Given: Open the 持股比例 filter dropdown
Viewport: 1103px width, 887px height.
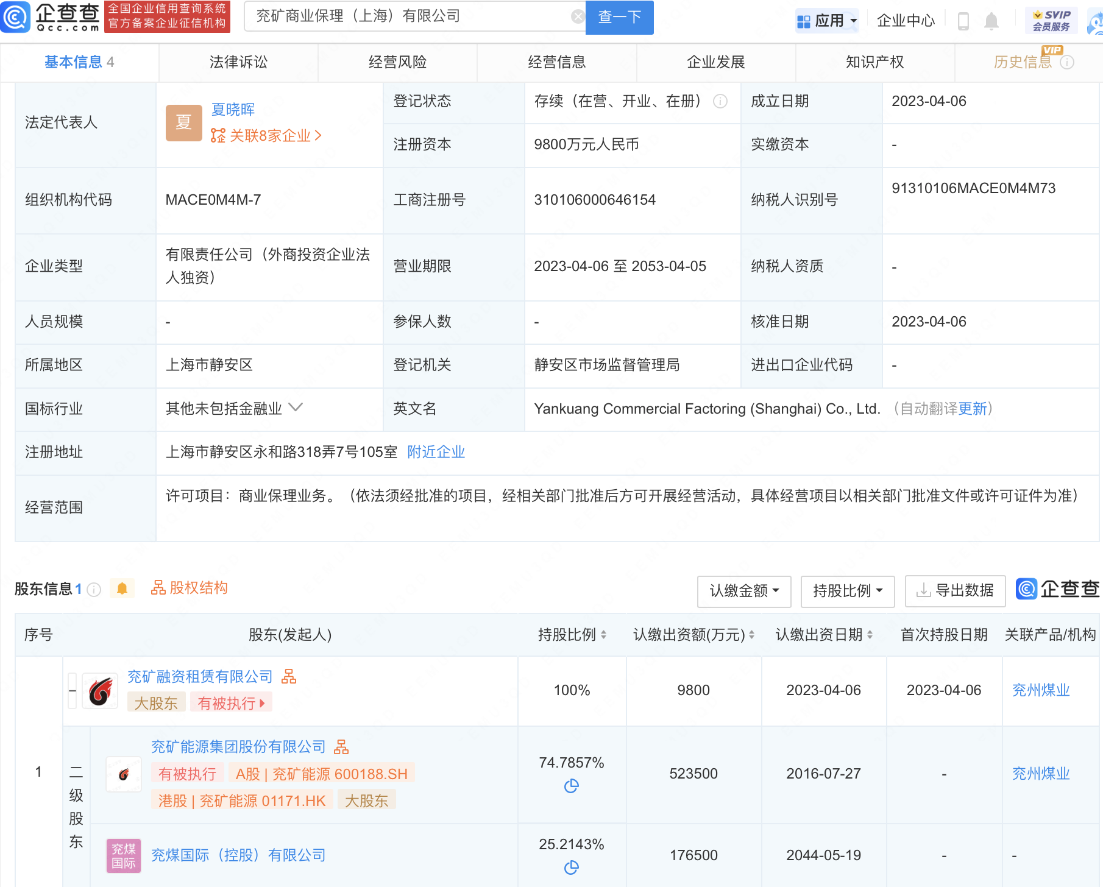Looking at the screenshot, I should coord(848,591).
